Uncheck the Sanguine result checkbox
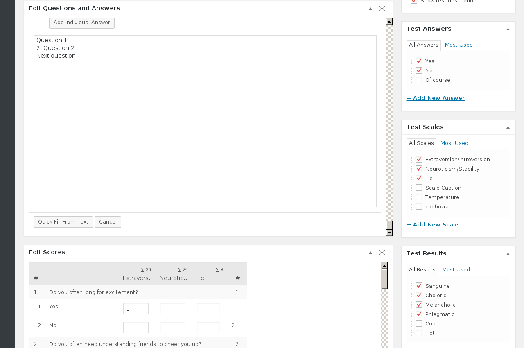This screenshot has height=348, width=524. point(419,286)
